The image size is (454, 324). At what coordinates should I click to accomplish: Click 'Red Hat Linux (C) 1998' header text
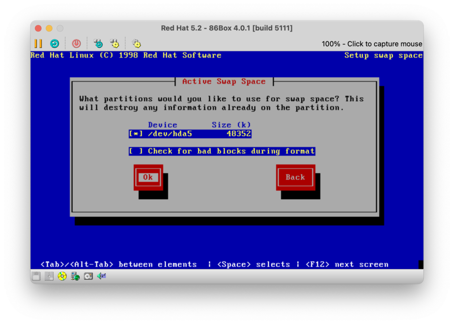[x=84, y=55]
